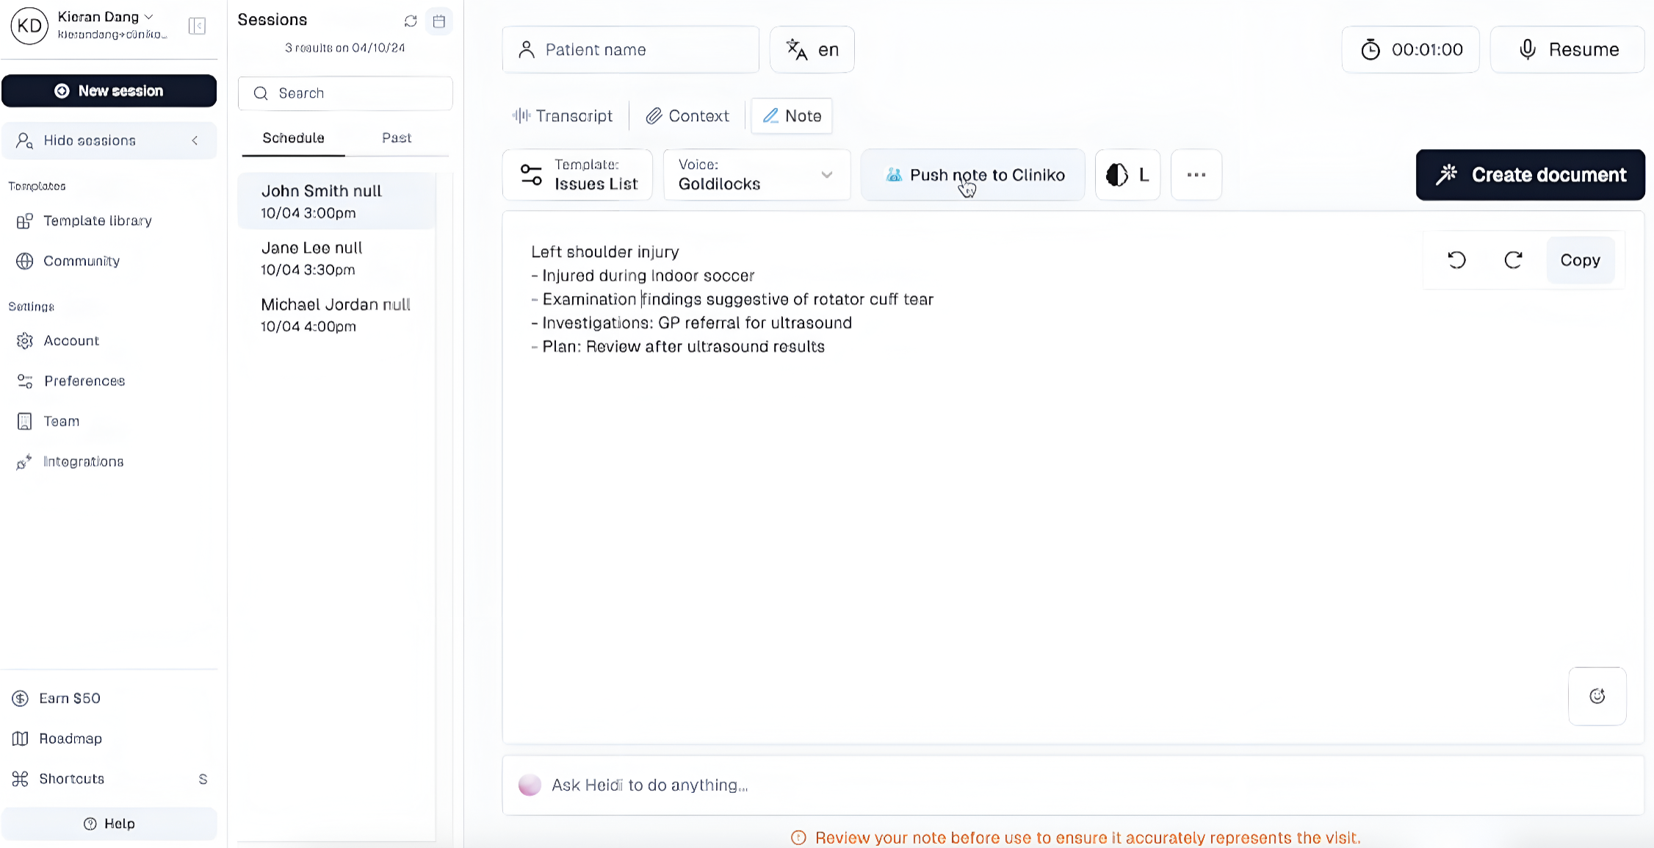1654x848 pixels.
Task: Click the 'Plan: Review after ultrasound results' line
Action: (678, 347)
